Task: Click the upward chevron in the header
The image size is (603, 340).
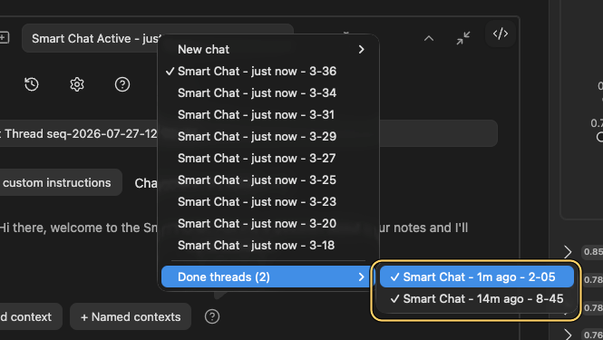Action: (x=429, y=38)
